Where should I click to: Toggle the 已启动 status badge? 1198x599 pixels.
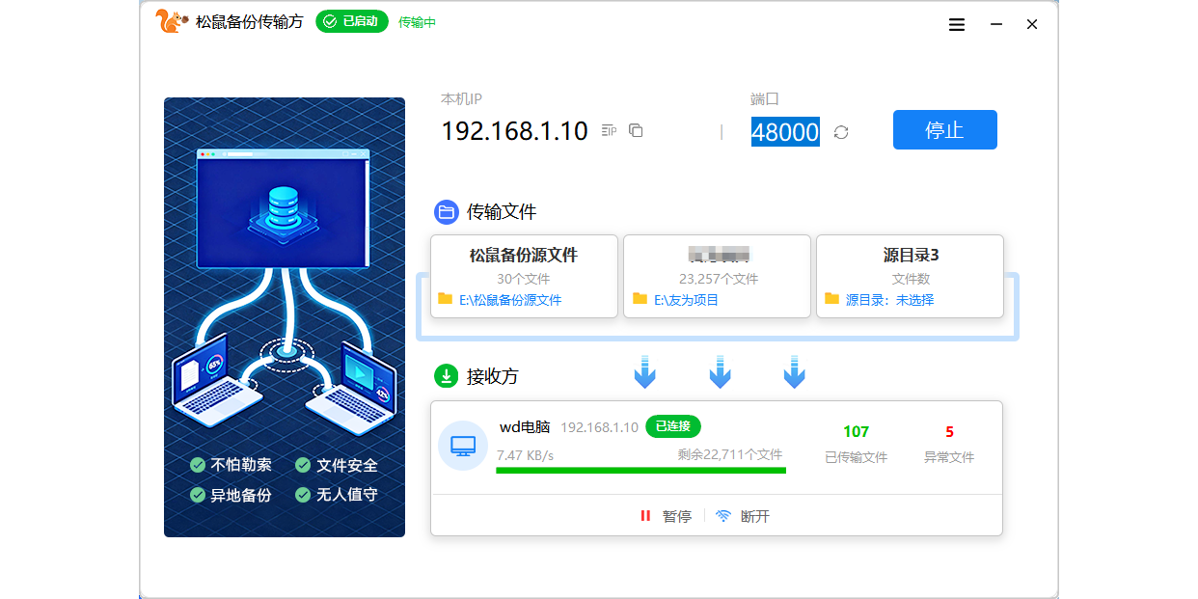[352, 21]
